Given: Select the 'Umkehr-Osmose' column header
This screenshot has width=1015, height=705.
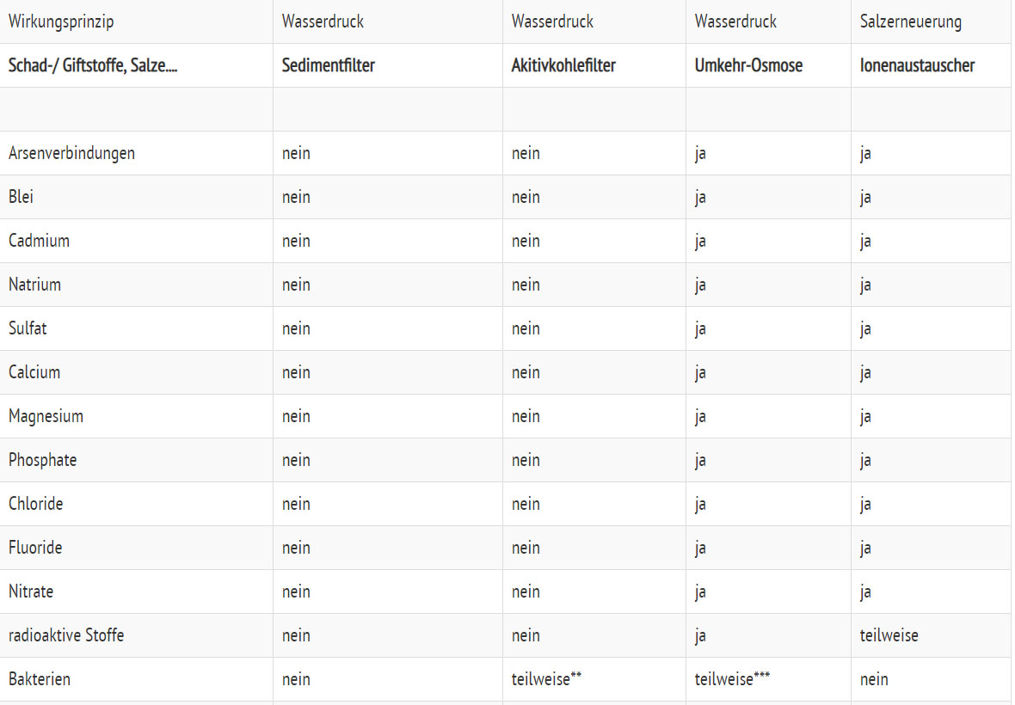Looking at the screenshot, I should (748, 65).
